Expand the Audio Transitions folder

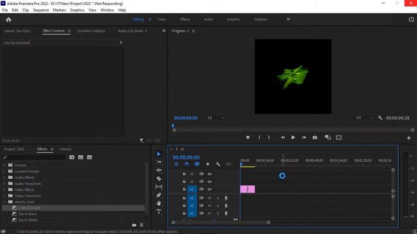(4, 183)
